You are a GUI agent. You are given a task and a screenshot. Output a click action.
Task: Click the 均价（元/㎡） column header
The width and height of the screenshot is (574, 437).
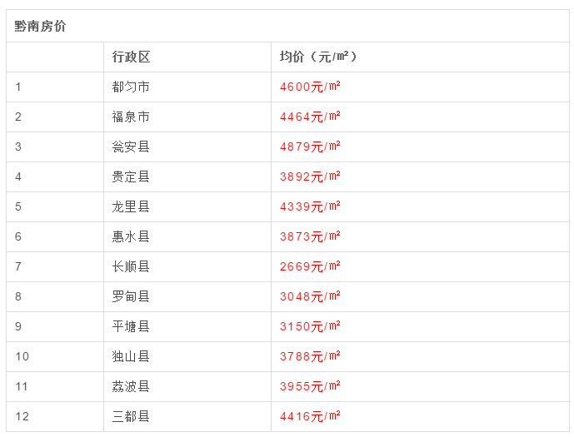pos(317,57)
